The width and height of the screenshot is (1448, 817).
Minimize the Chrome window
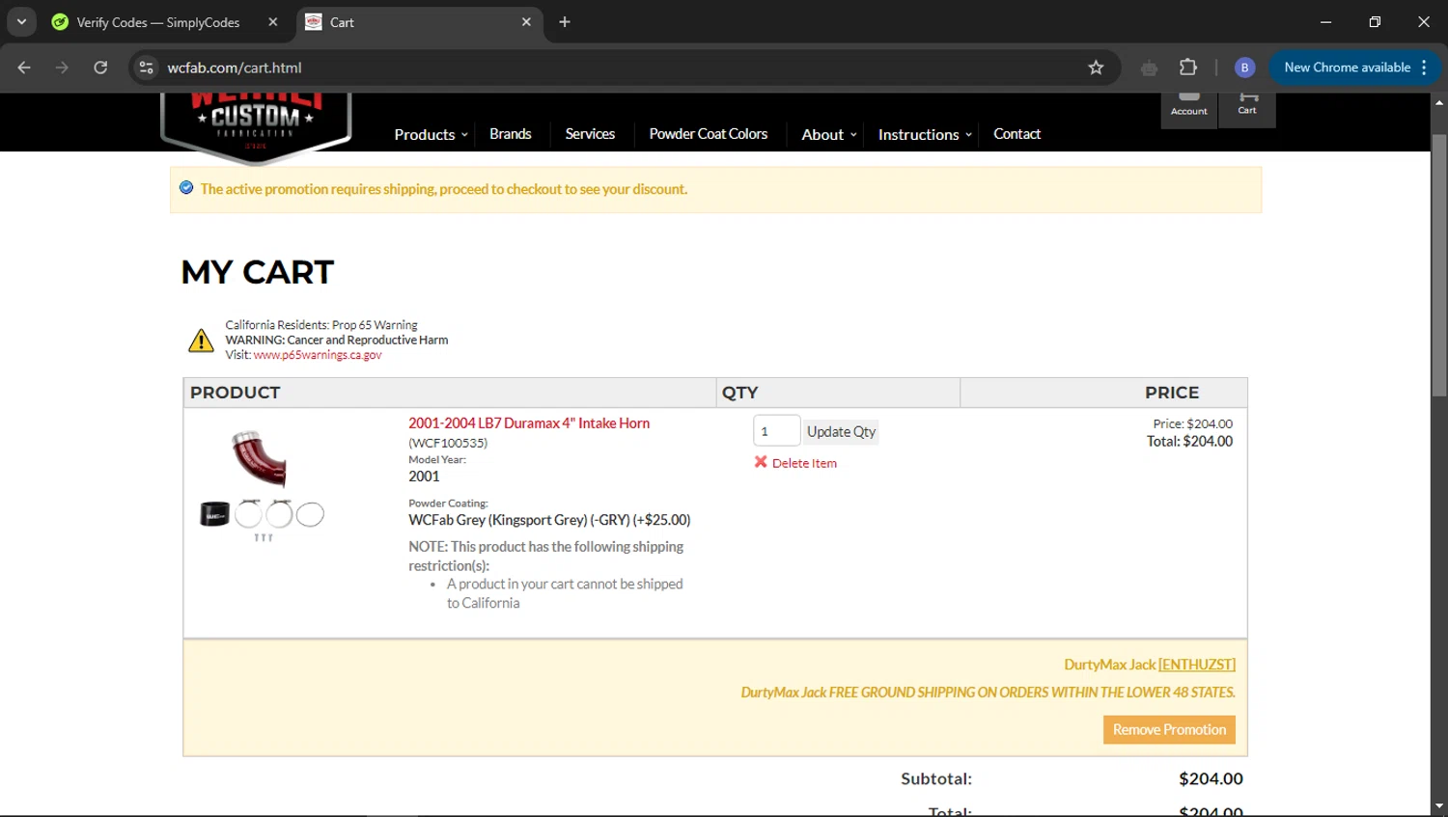(x=1325, y=21)
